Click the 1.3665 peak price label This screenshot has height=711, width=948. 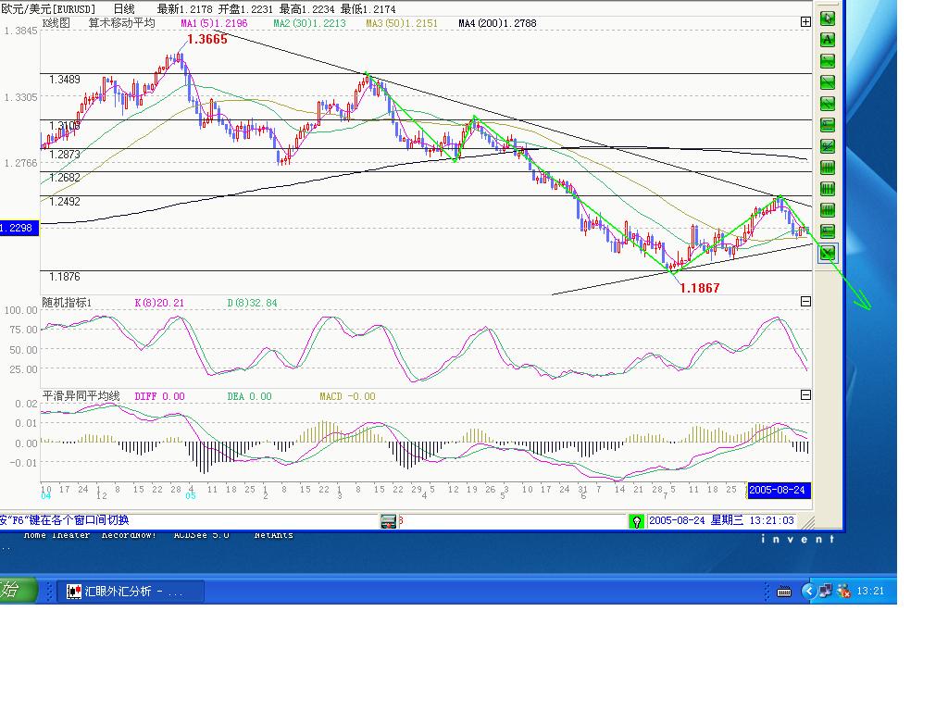tap(206, 39)
